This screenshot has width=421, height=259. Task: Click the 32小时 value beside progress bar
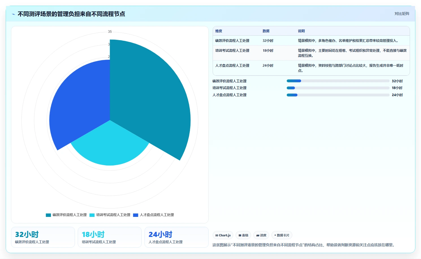pyautogui.click(x=397, y=81)
